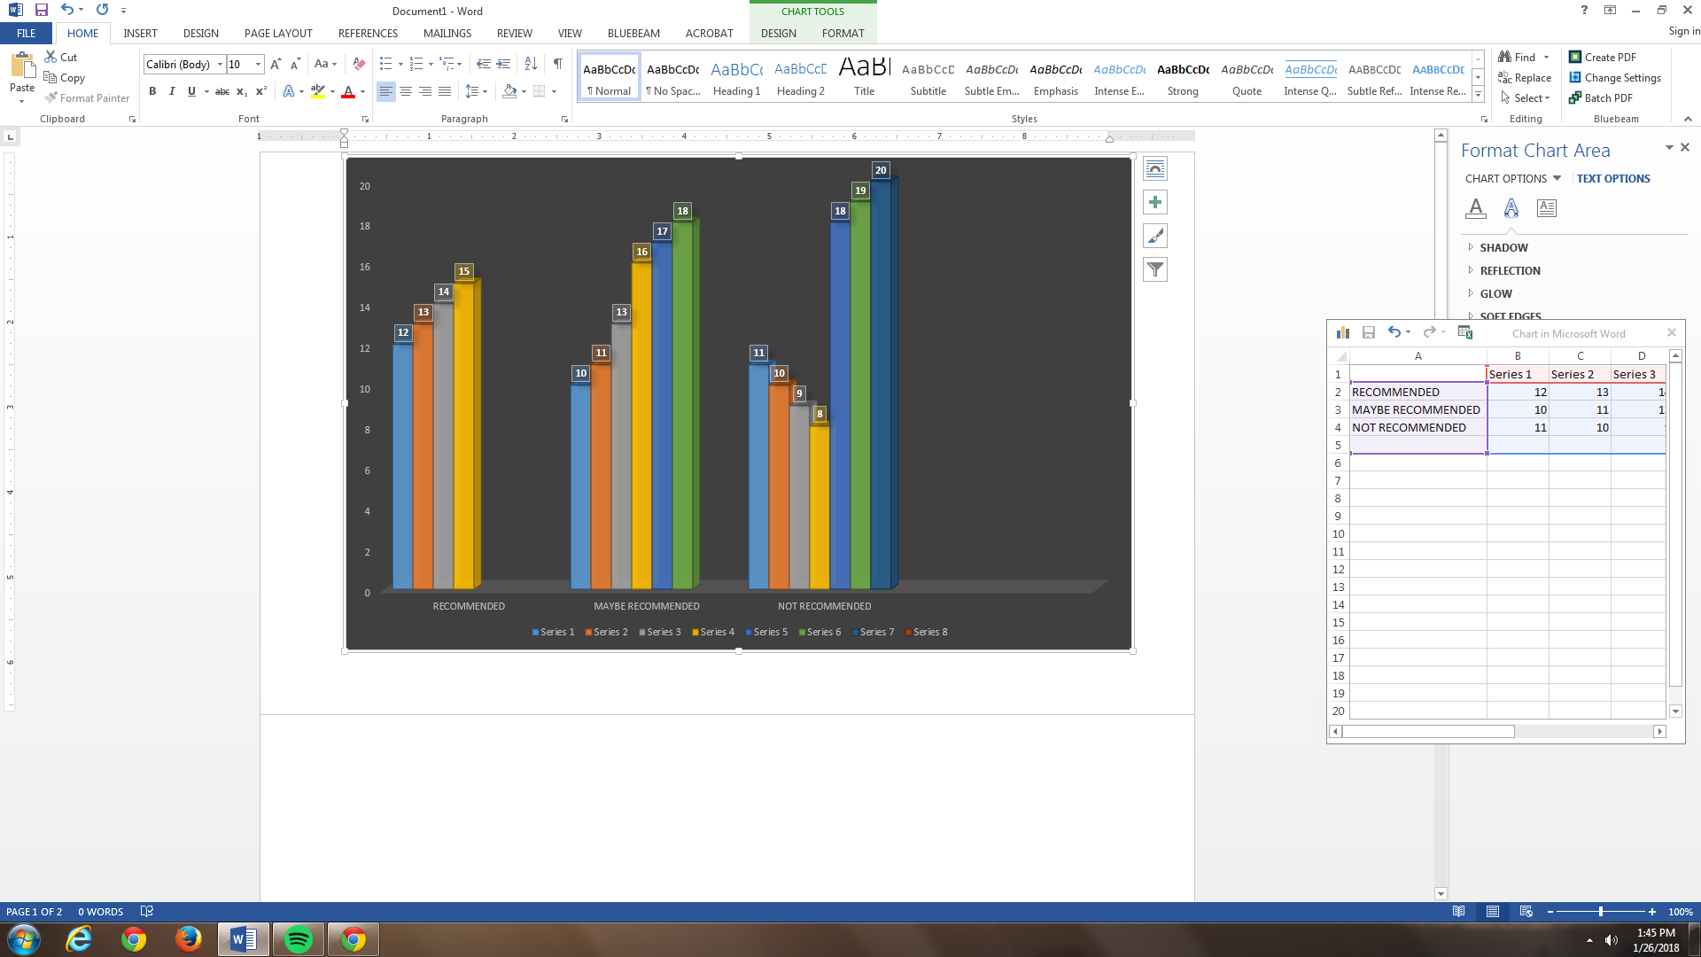Open the Chart Options dropdown arrow

tap(1557, 178)
